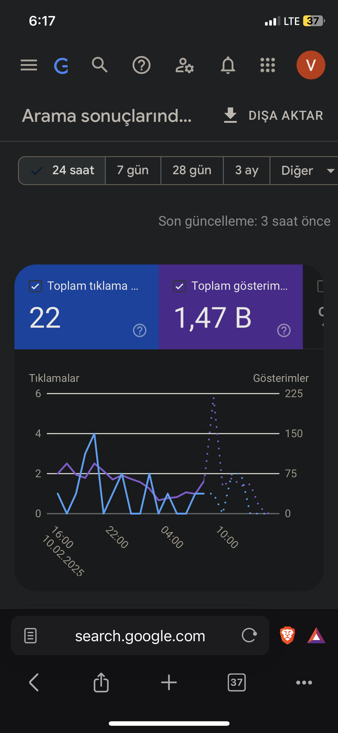Tap the search magnifier icon
338x733 pixels.
[100, 65]
